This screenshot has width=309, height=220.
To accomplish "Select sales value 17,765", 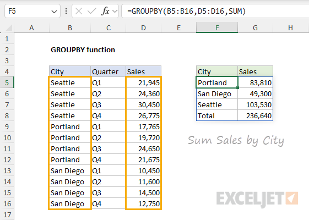I will pos(143,127).
